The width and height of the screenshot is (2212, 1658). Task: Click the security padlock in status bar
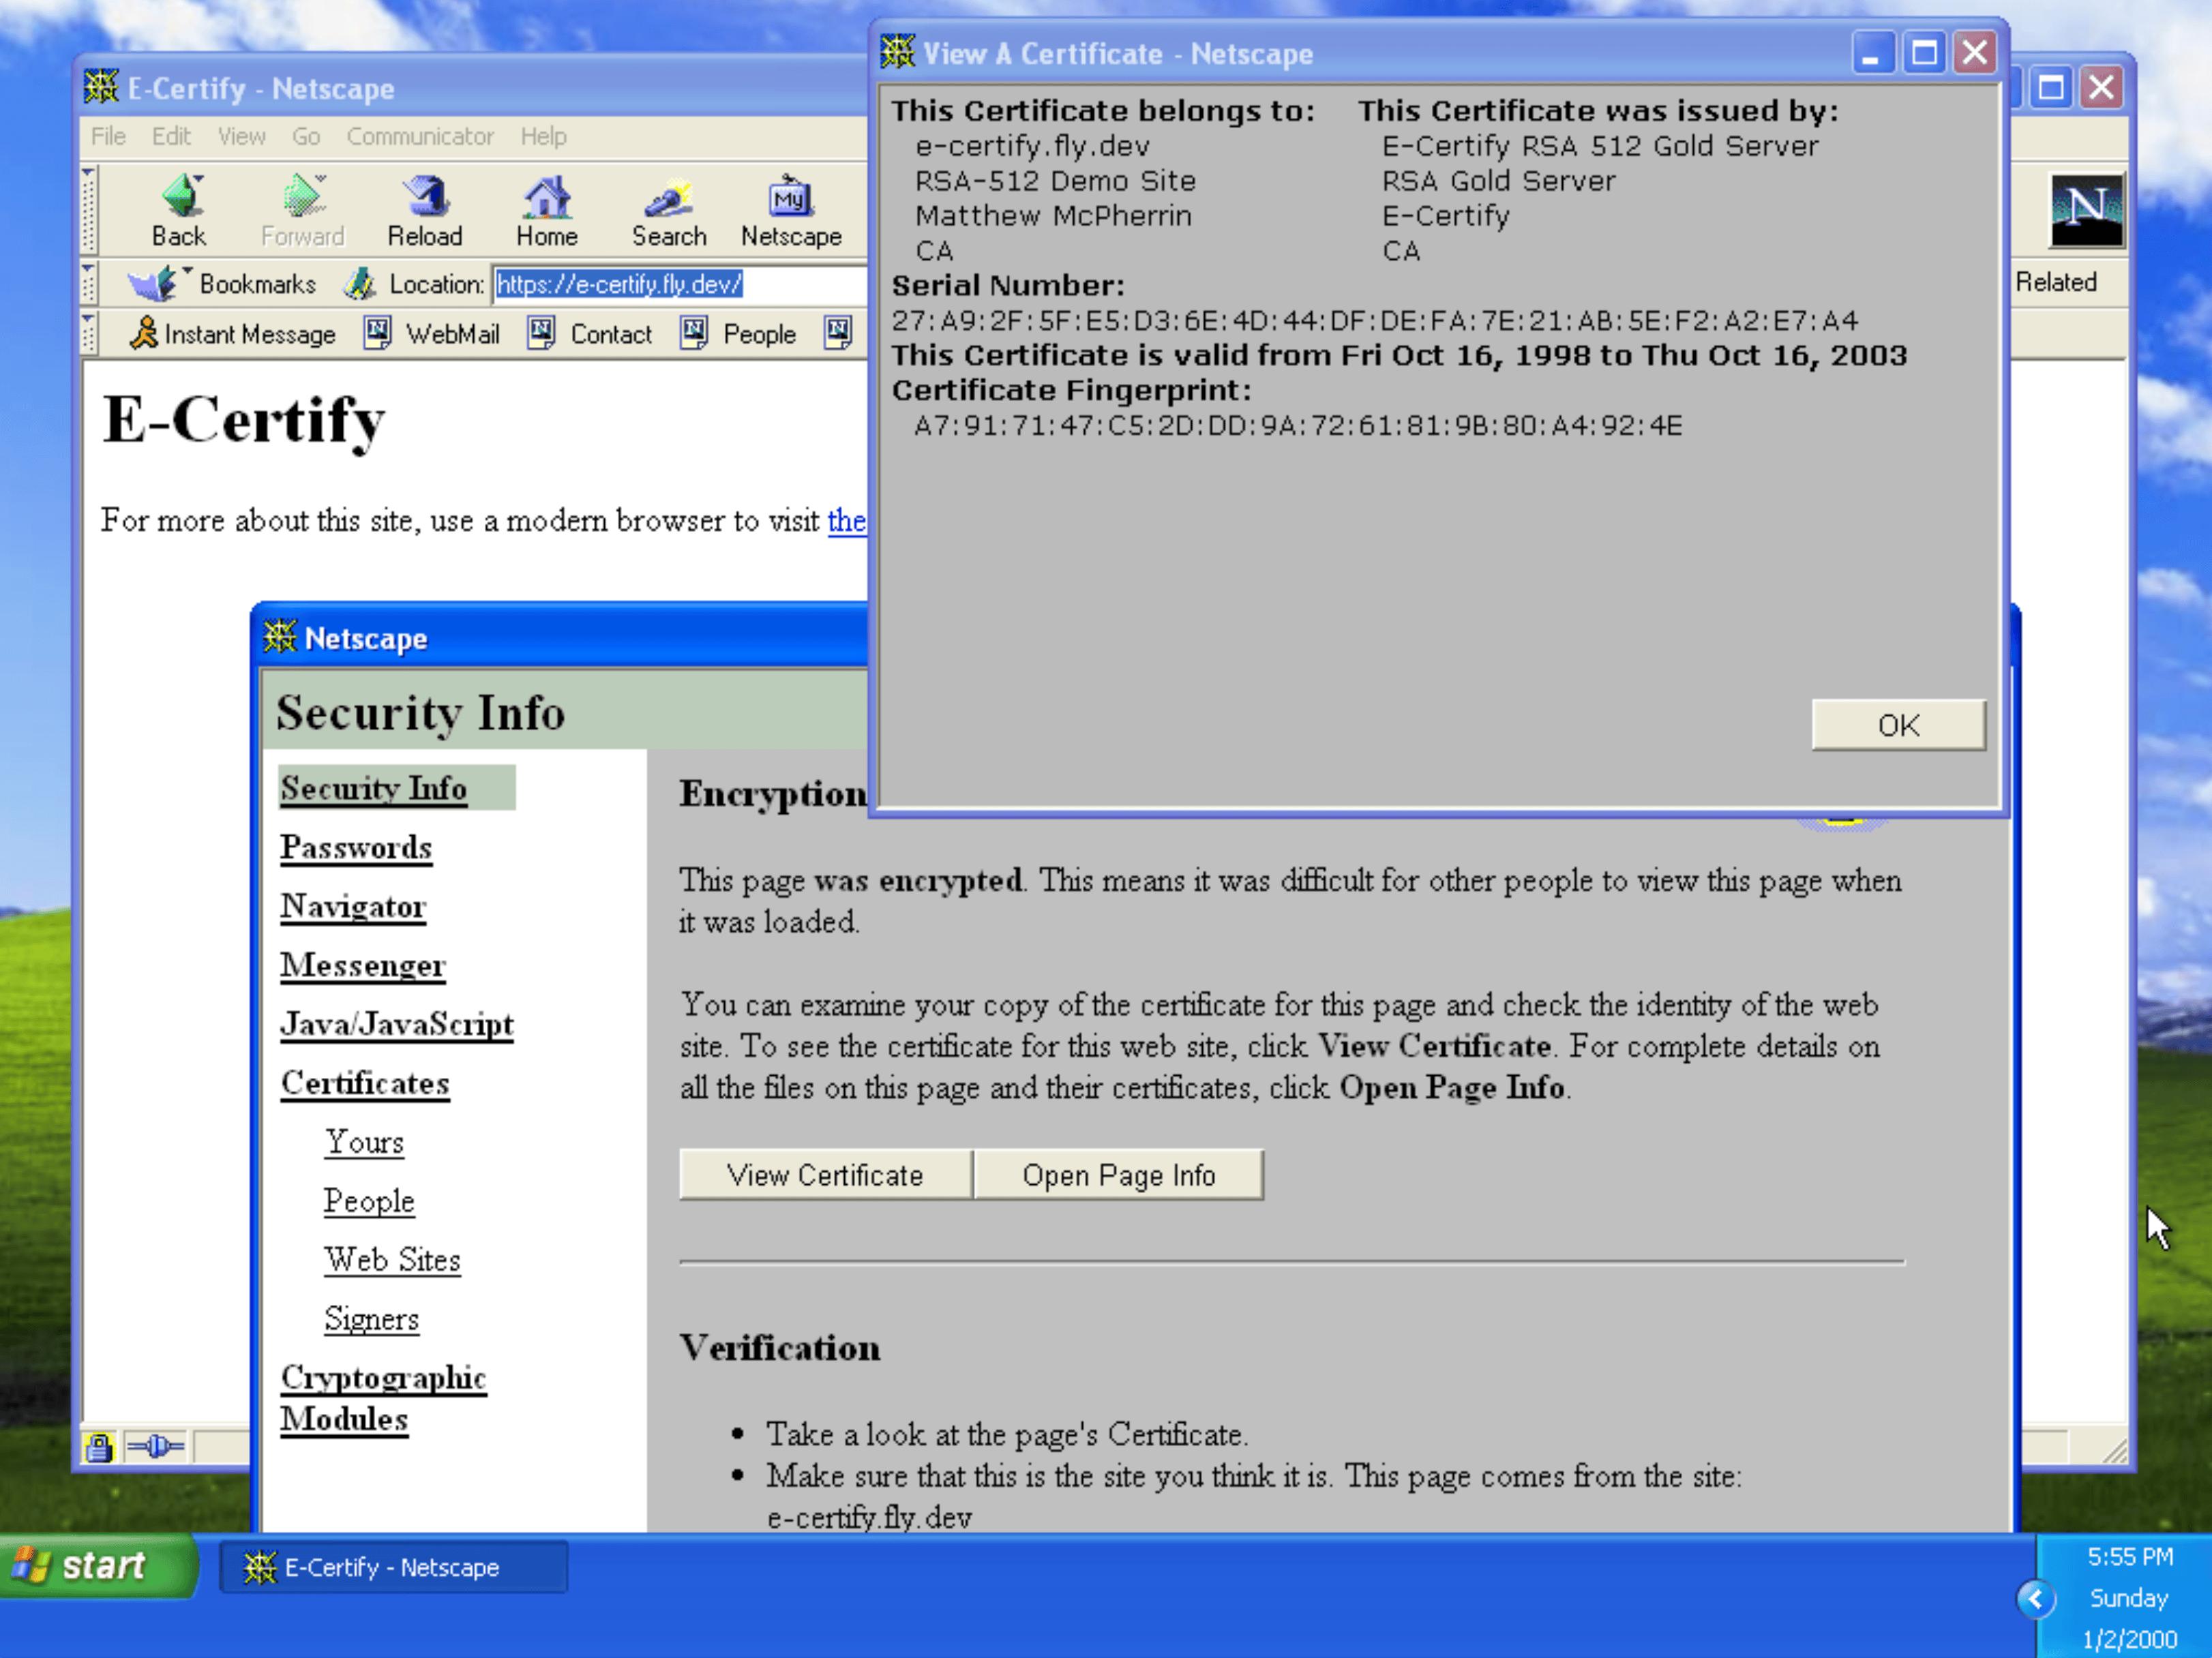(99, 1446)
